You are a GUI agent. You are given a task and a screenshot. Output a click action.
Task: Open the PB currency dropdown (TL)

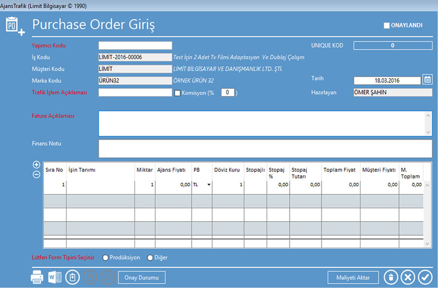tap(209, 185)
